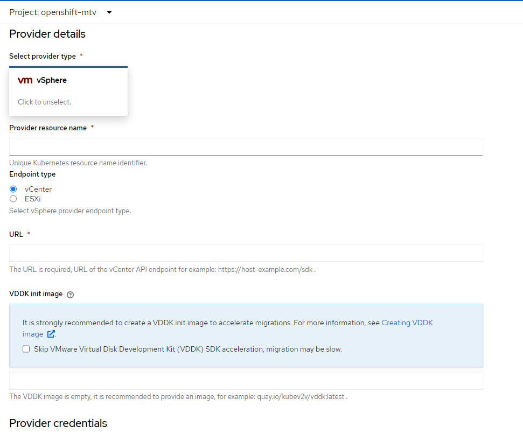Click the Provider resource name label
The height and width of the screenshot is (434, 523).
(48, 128)
